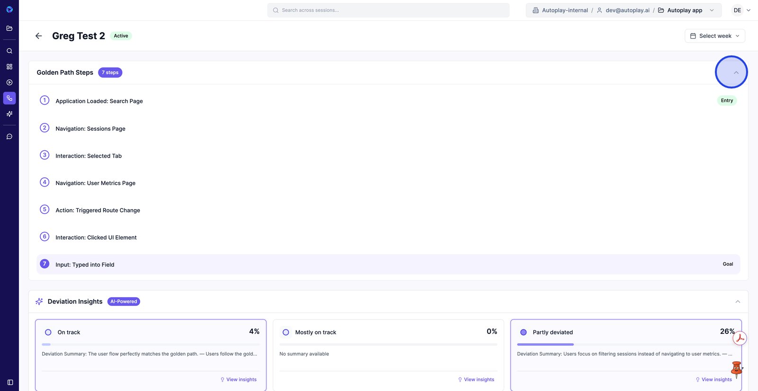Click the Deviation Insights heading
Image resolution: width=758 pixels, height=391 pixels.
[75, 302]
